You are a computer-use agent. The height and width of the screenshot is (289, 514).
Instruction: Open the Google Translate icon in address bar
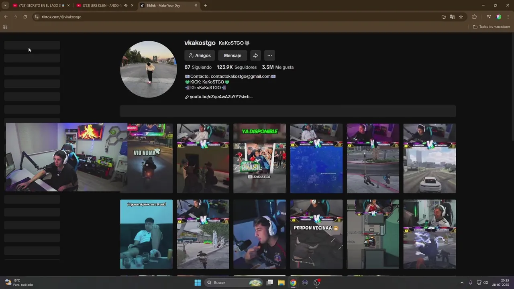tap(452, 17)
